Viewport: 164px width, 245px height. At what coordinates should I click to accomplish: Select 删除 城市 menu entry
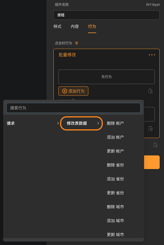tap(115, 207)
